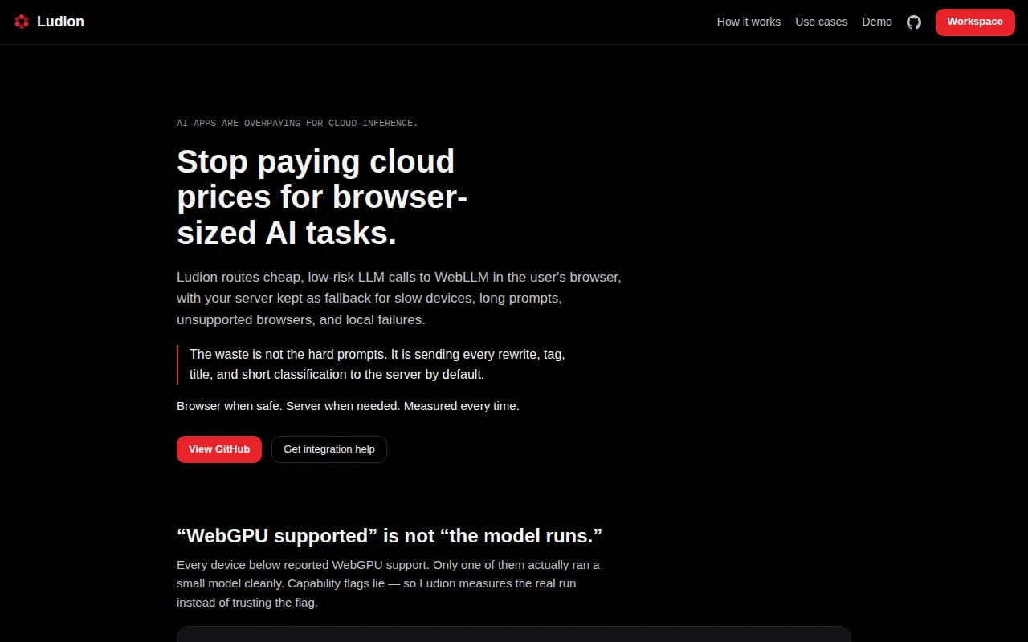This screenshot has width=1028, height=642.
Task: Click the View GitHub button
Action: (219, 449)
